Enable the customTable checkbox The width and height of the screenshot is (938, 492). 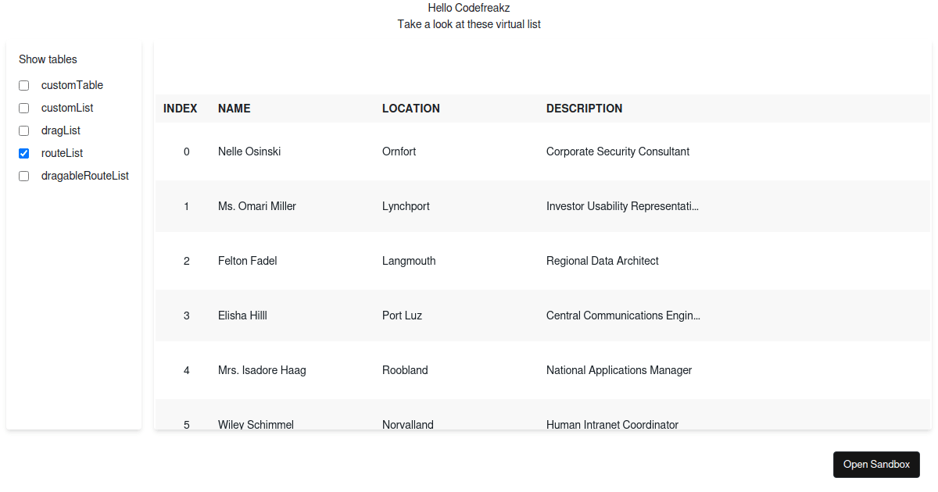(24, 85)
